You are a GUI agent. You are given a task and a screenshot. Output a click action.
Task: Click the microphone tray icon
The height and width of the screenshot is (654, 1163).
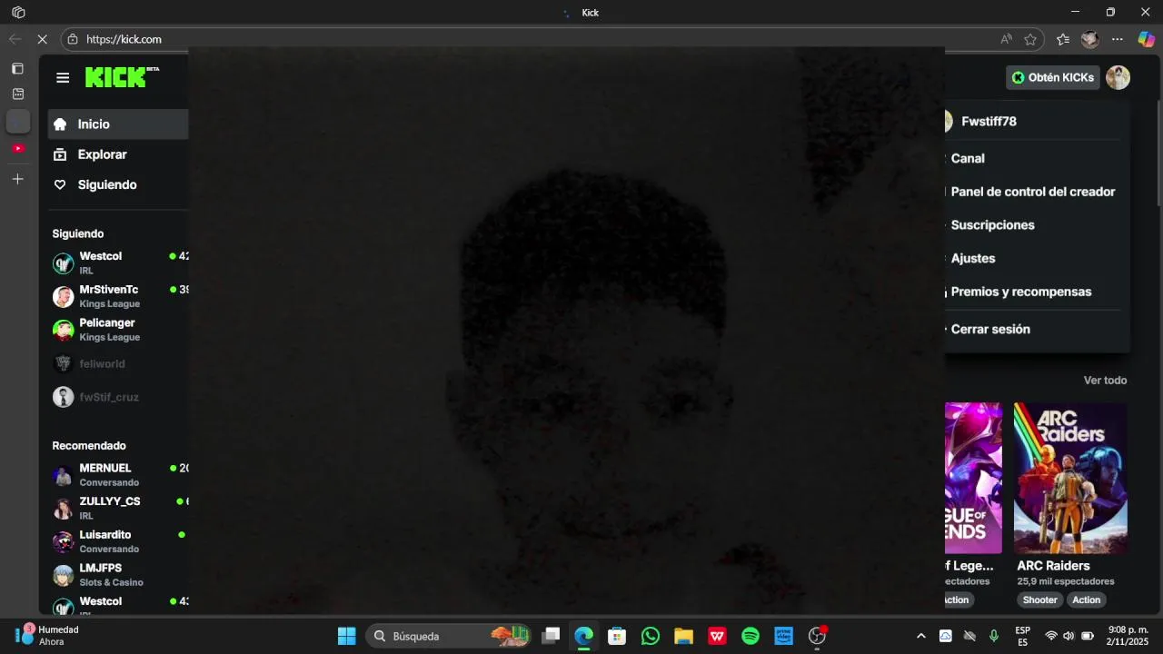click(994, 636)
